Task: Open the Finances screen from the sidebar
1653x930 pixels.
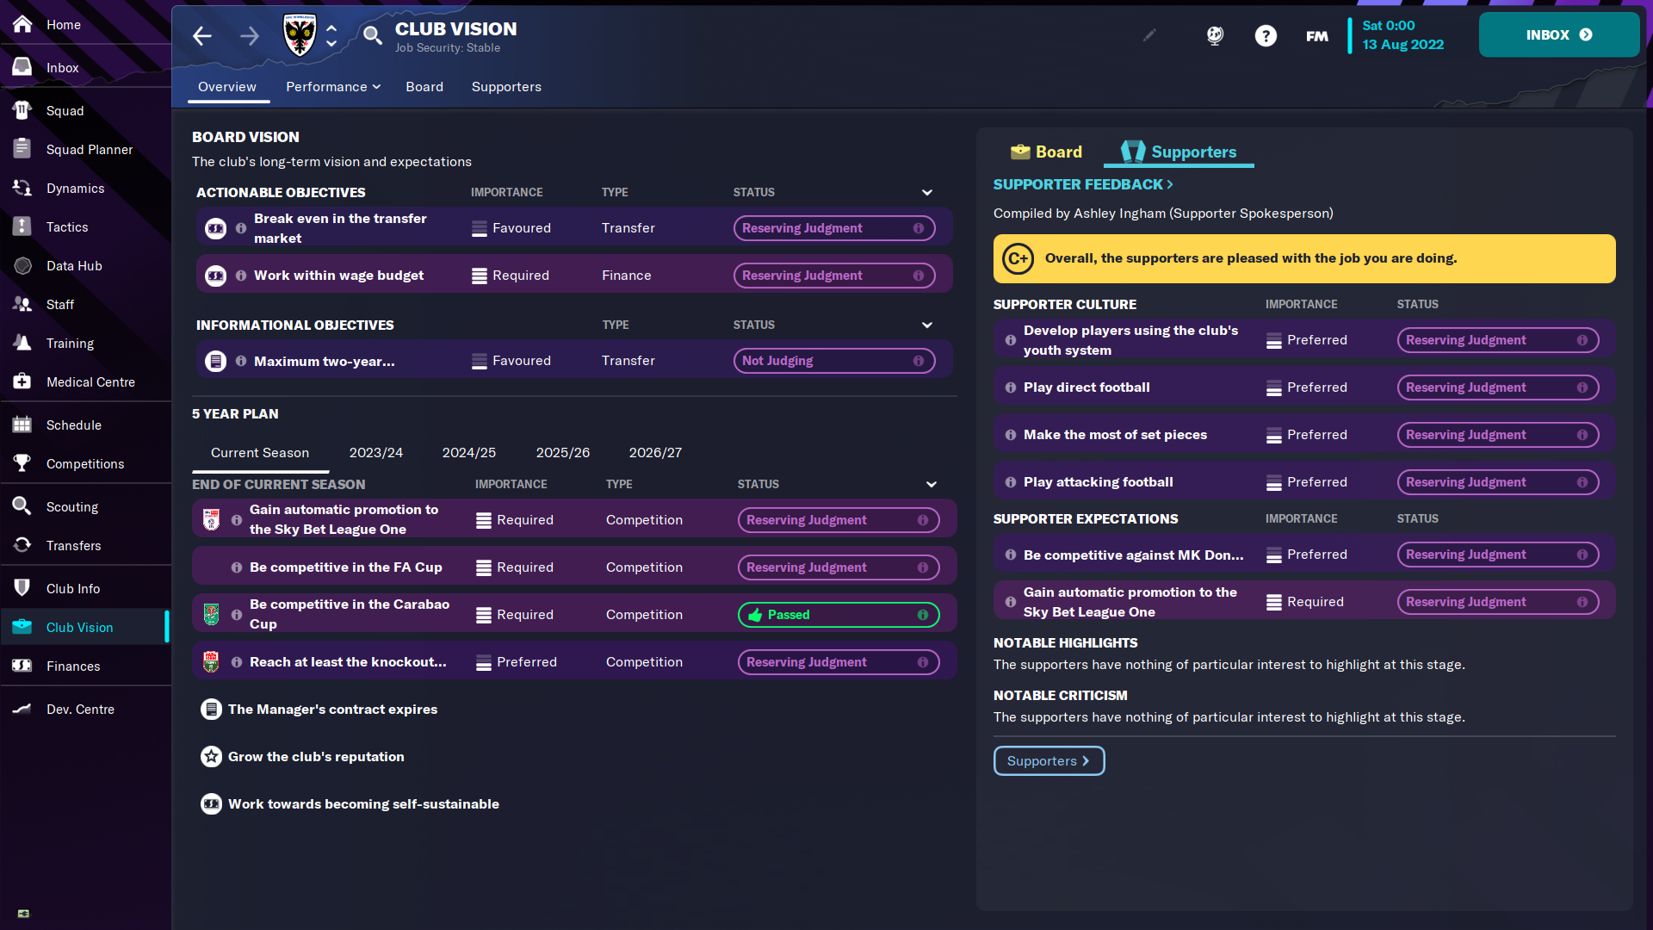Action: coord(73,666)
